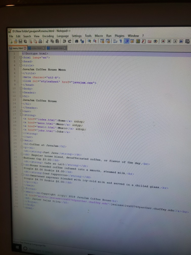
Task: Open the Plugins menu
Action: 120,36
